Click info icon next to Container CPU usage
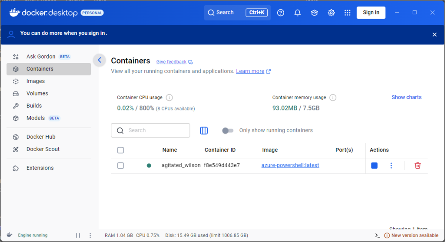The width and height of the screenshot is (445, 242). coord(169,98)
